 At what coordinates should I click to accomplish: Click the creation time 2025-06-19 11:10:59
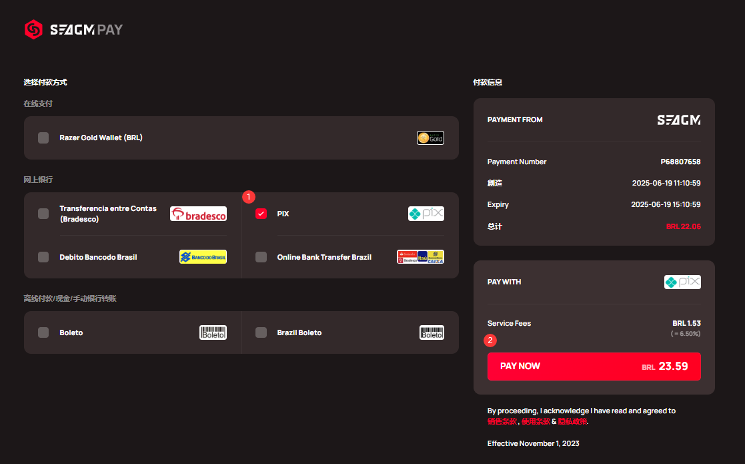pos(666,183)
